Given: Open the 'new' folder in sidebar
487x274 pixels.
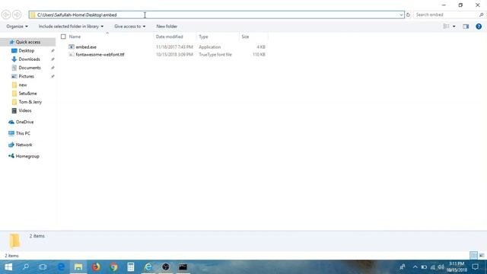Looking at the screenshot, I should [x=23, y=84].
